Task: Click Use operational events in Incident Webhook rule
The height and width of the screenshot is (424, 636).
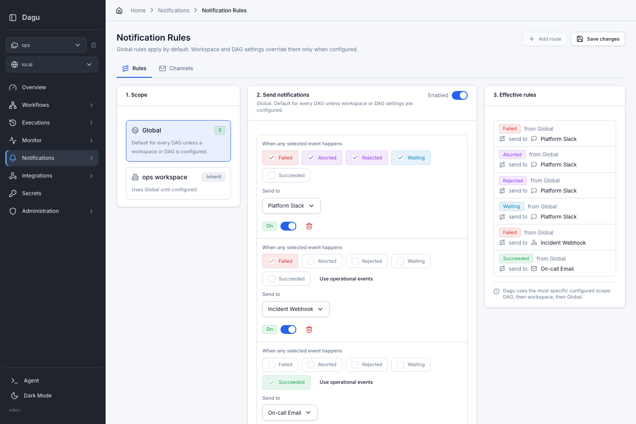Action: pos(346,279)
